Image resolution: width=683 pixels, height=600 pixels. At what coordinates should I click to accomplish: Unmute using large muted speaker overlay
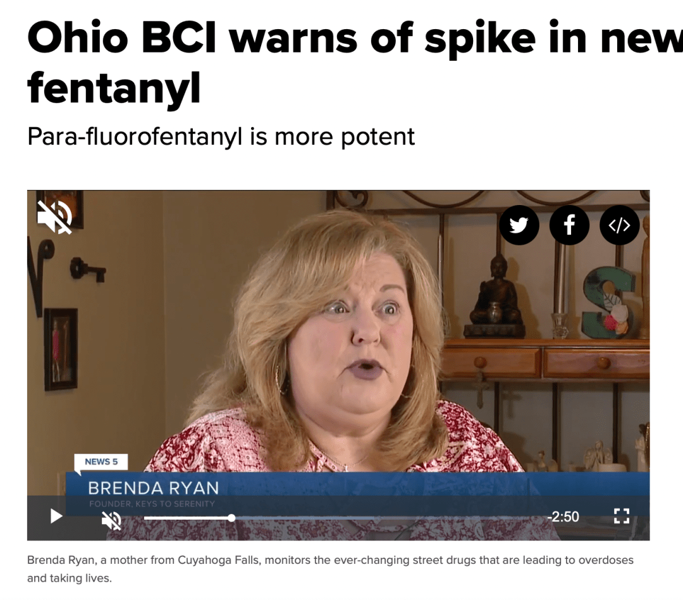[55, 217]
